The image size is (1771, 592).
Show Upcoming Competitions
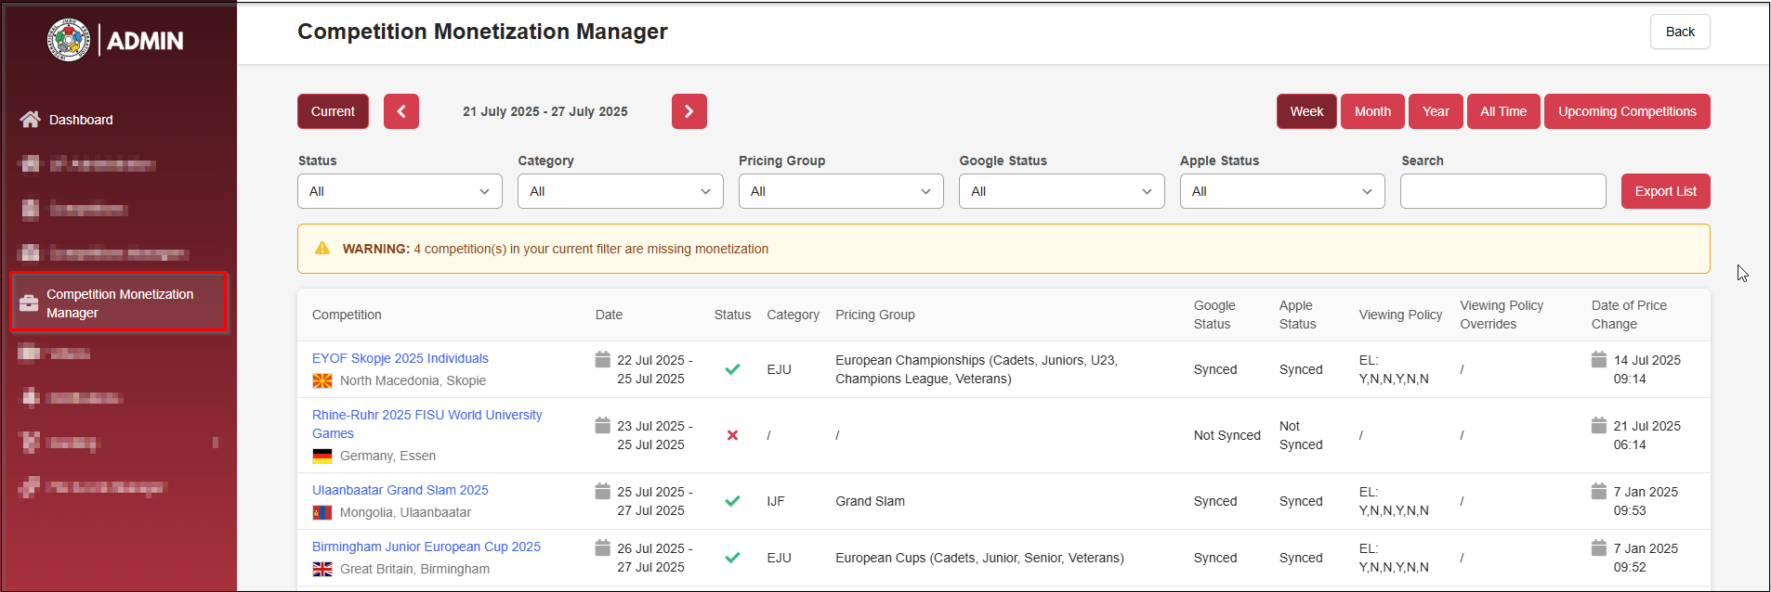[x=1626, y=111]
